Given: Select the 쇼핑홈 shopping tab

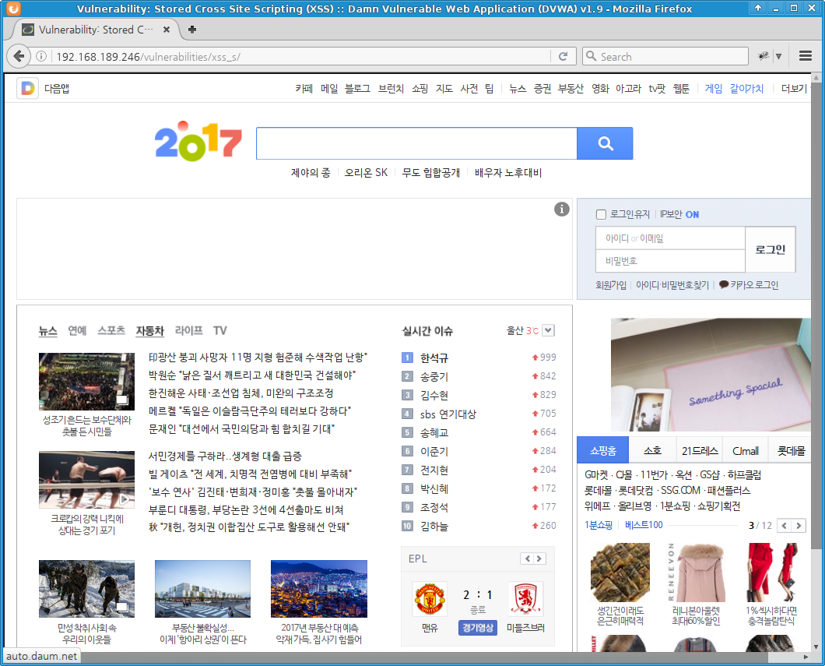Looking at the screenshot, I should (x=603, y=450).
